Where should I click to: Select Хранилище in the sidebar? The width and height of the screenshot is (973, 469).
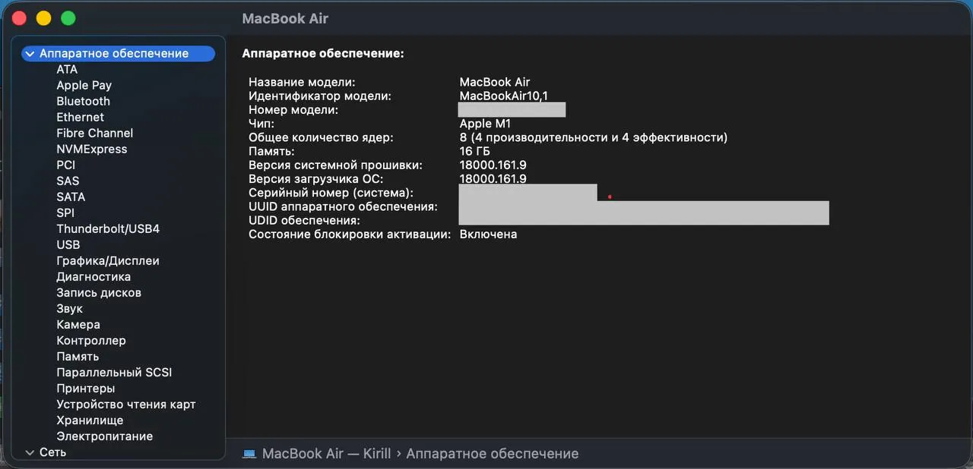coord(90,420)
